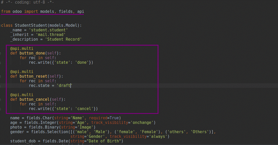278x145 pixels.
Task: Click the string 'mail.thread'
Action: click(51, 35)
